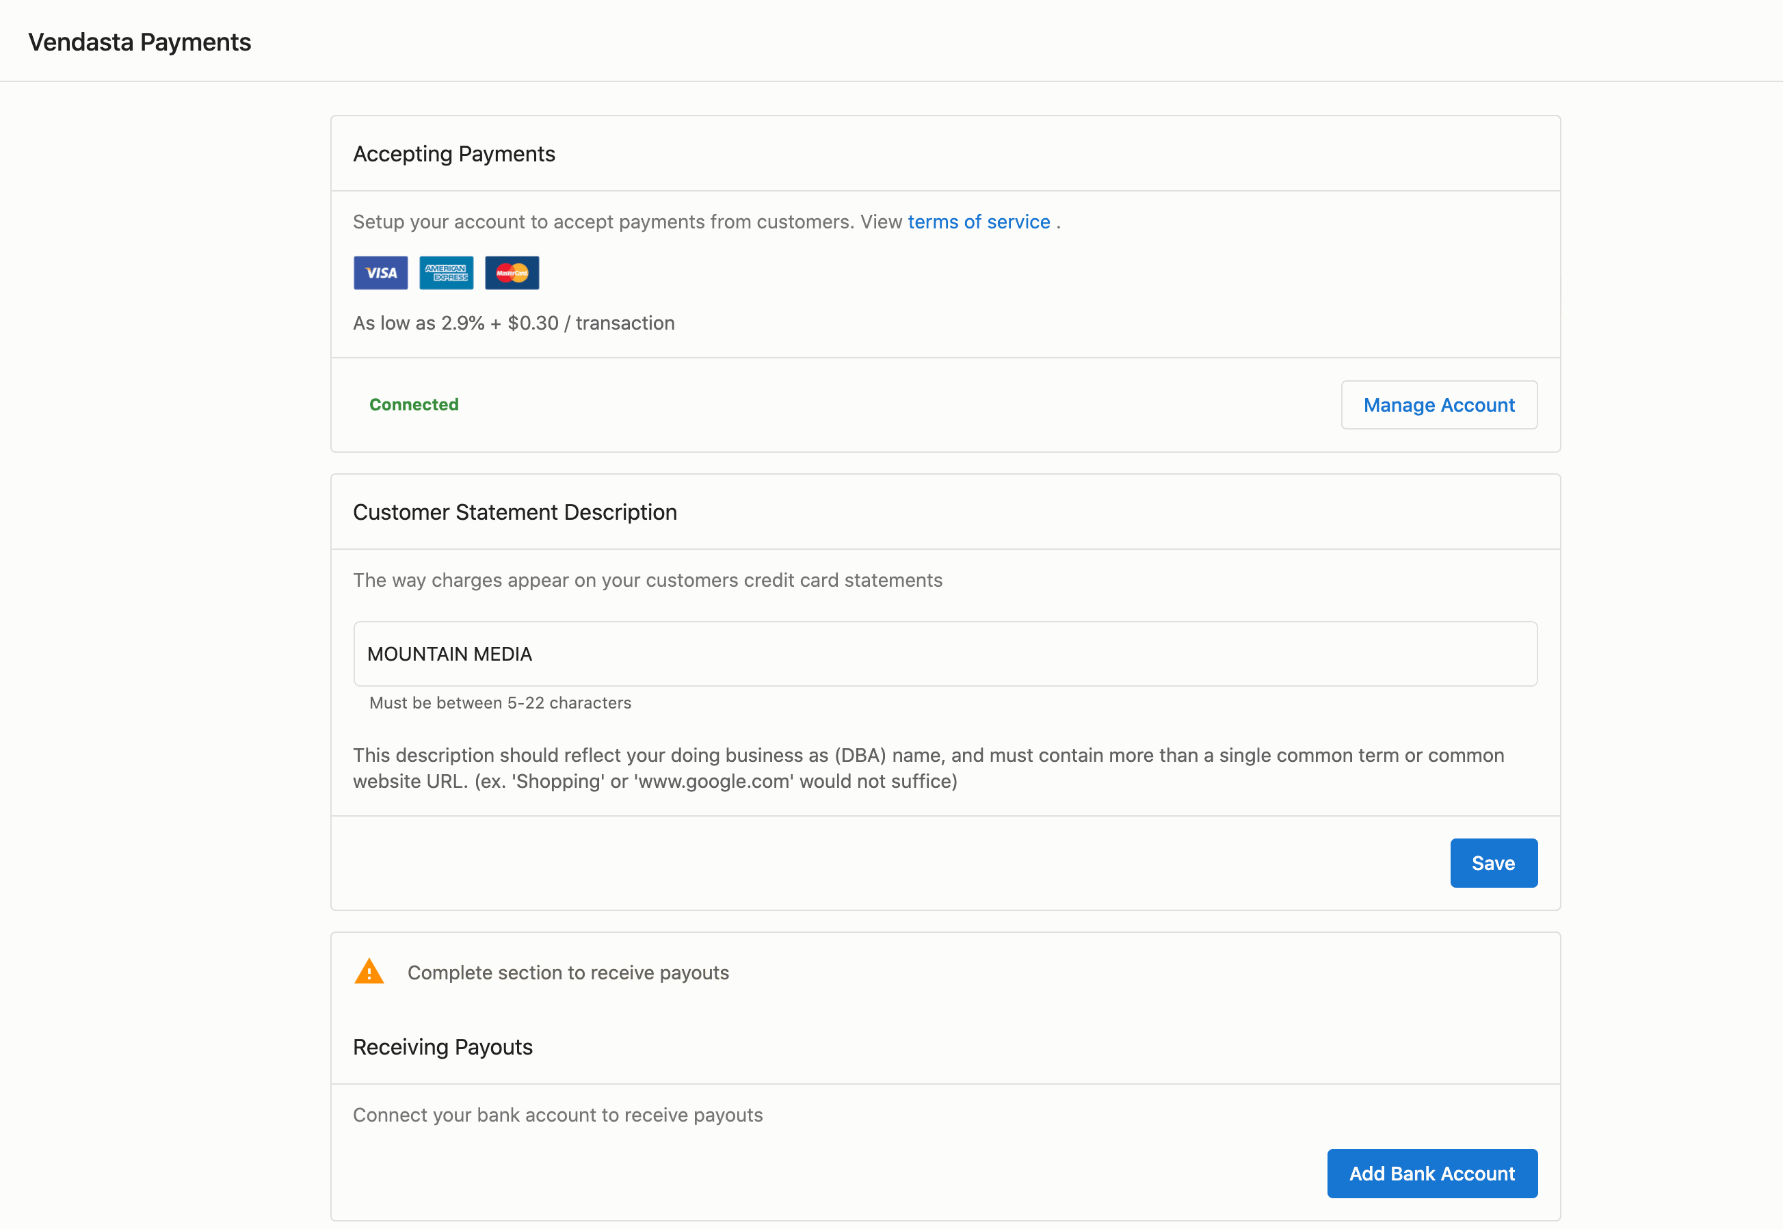Image resolution: width=1783 pixels, height=1229 pixels.
Task: Click the transaction fee rate text
Action: [514, 323]
